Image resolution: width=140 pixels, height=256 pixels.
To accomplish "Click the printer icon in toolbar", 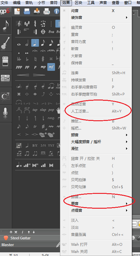I will tap(46, 11).
